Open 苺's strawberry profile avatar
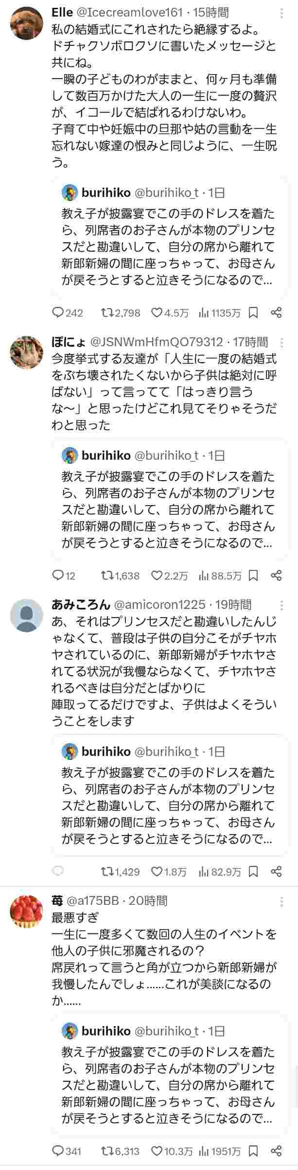Image resolution: width=298 pixels, height=1170 pixels. pos(27,913)
